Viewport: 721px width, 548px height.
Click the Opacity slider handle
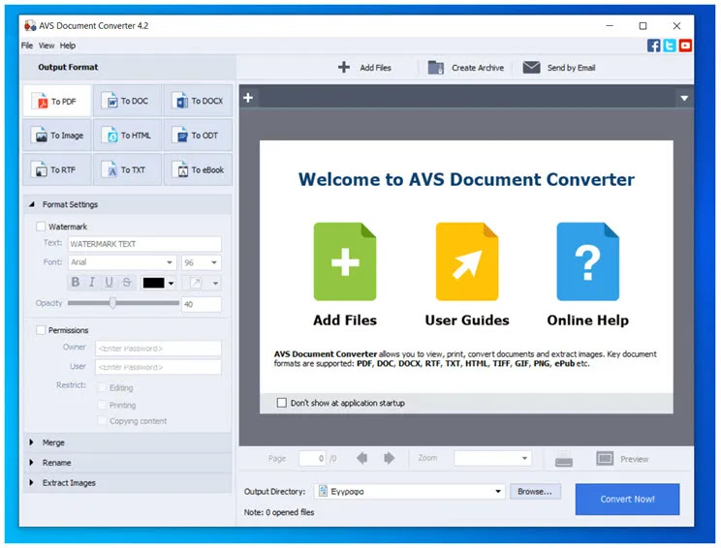(112, 303)
